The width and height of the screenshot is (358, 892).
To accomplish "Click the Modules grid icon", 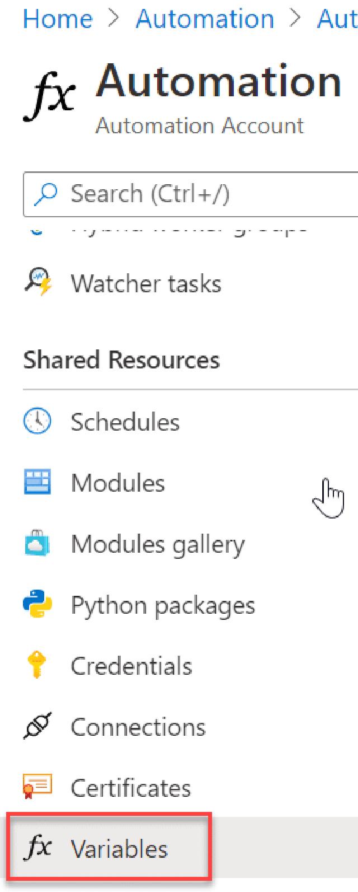I will (37, 483).
